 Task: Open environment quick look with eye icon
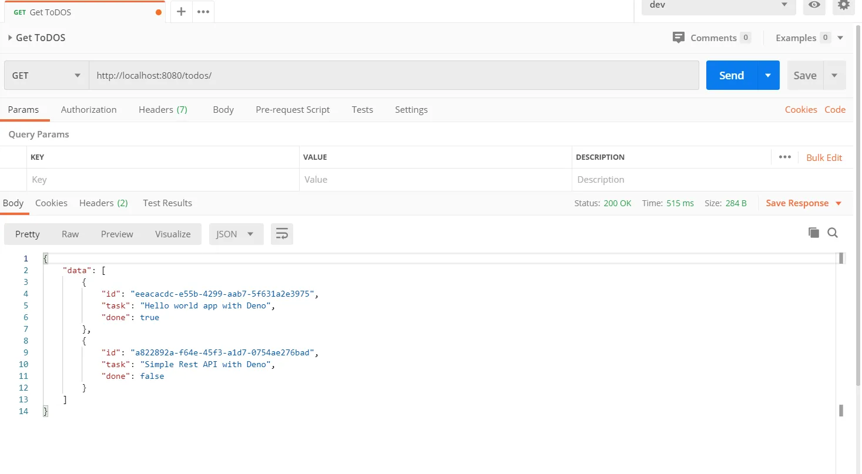tap(814, 5)
